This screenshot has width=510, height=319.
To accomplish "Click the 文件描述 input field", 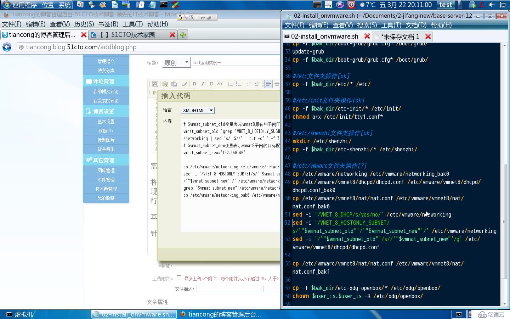I will click(x=229, y=289).
